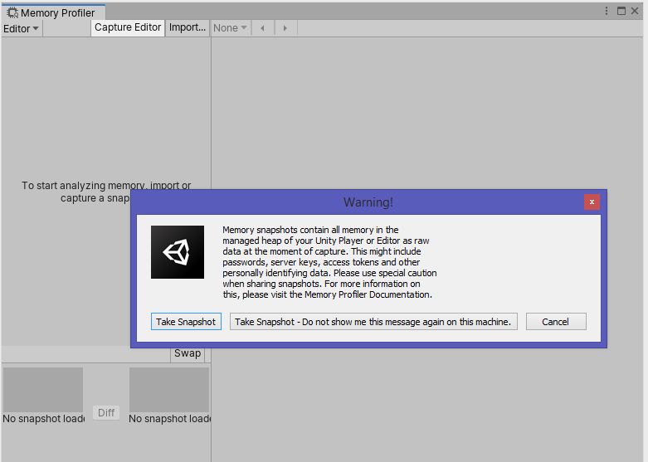Close the Memory Profiler window
The height and width of the screenshot is (462, 648).
636,12
